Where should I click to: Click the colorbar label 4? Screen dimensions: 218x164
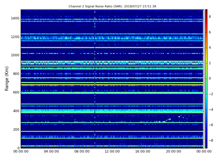pos(210,48)
